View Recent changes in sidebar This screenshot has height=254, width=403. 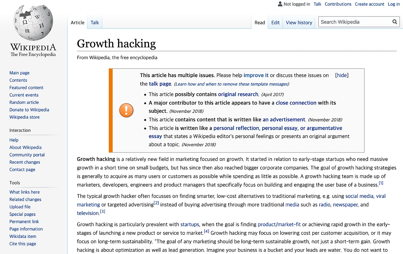coord(25,162)
